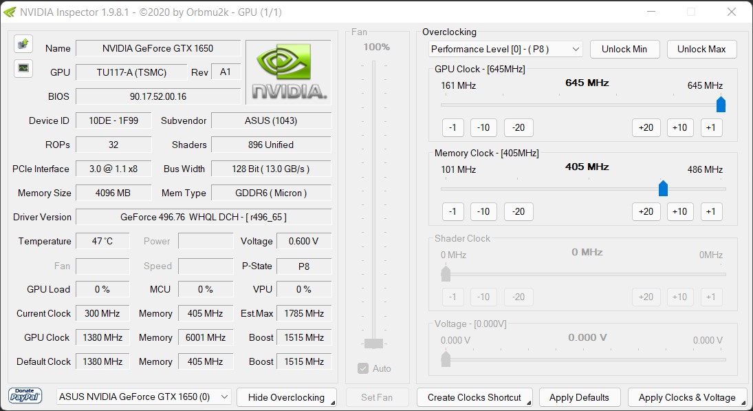This screenshot has width=753, height=411.
Task: Close the NVIDIA Inspector window
Action: 732,12
